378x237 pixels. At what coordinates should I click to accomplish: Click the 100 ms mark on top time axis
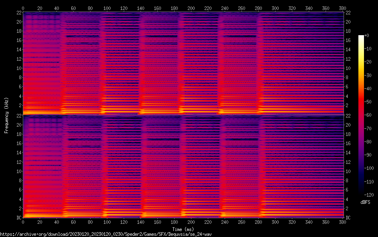pyautogui.click(x=107, y=8)
